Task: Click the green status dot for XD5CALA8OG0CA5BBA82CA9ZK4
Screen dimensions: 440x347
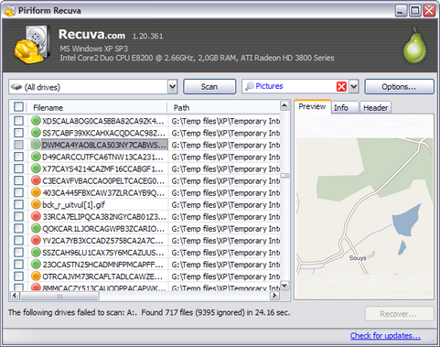Action: point(36,121)
